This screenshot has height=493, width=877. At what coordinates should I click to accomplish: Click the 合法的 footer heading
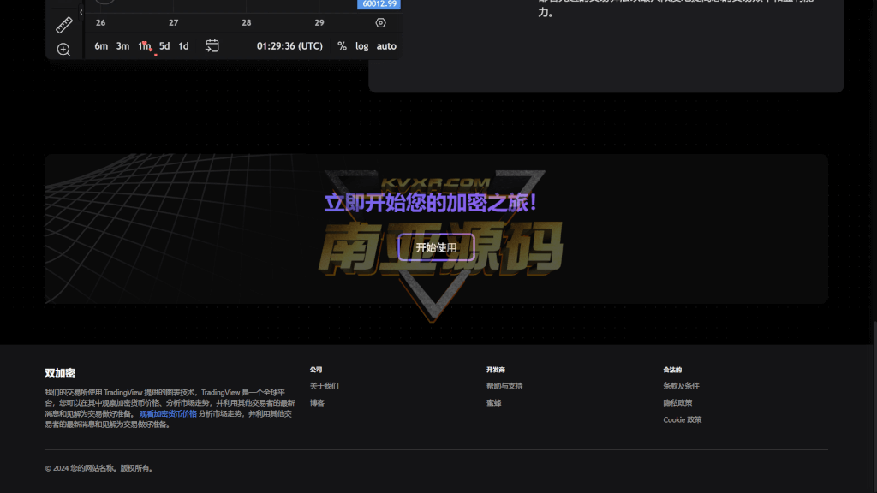tap(672, 370)
